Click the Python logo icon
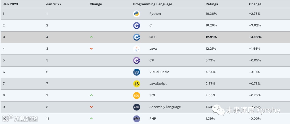This screenshot has width=290, height=124. click(x=136, y=14)
